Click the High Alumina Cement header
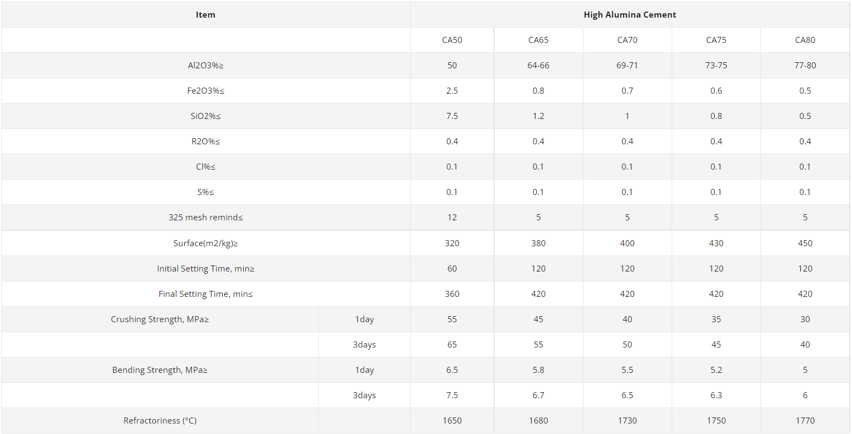 [630, 15]
